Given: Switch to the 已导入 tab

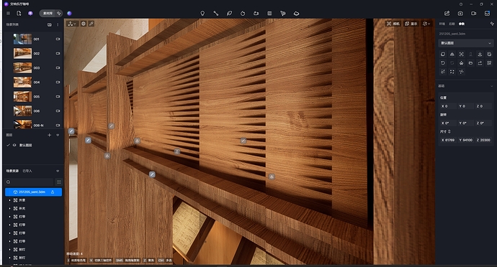Looking at the screenshot, I should point(27,171).
